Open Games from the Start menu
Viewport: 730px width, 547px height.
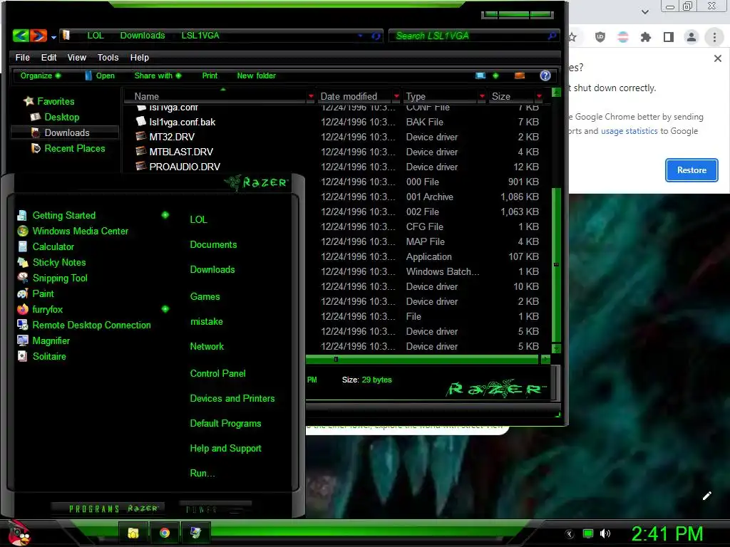(205, 297)
